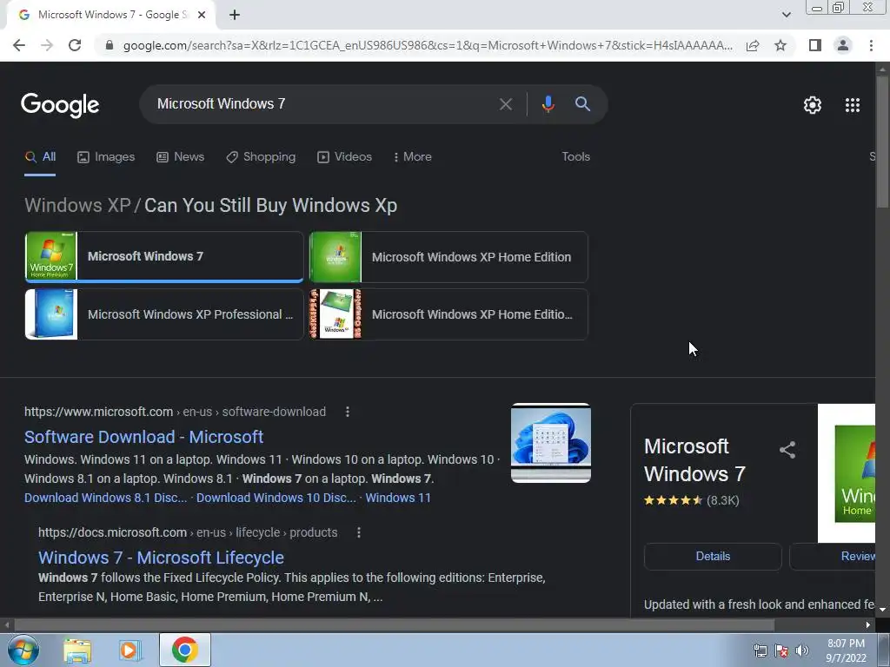This screenshot has height=667, width=890.
Task: Clear the Google search box text
Action: [505, 104]
